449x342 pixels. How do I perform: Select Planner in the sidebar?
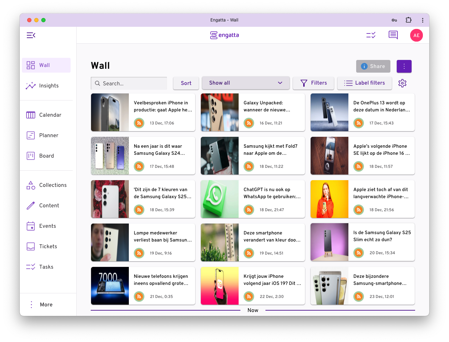(x=49, y=135)
